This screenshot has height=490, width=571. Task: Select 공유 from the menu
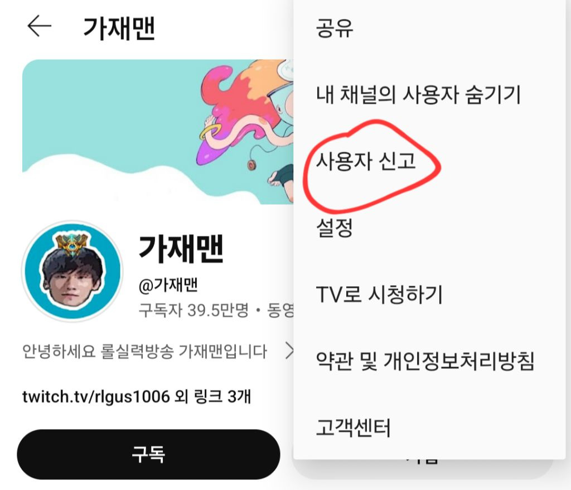point(335,28)
